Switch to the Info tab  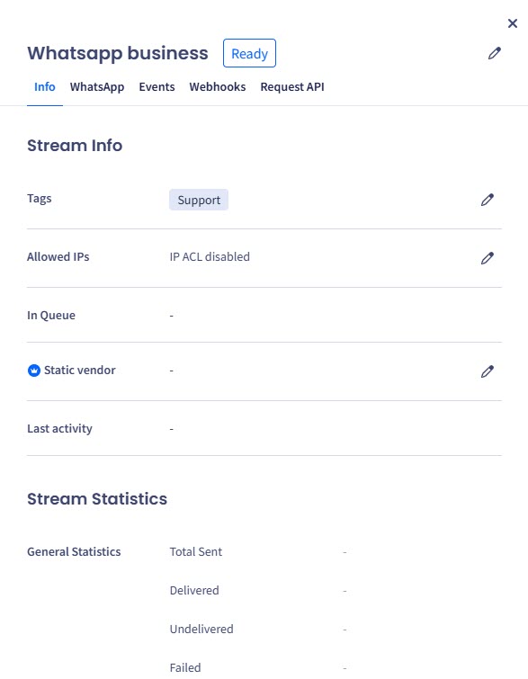45,87
